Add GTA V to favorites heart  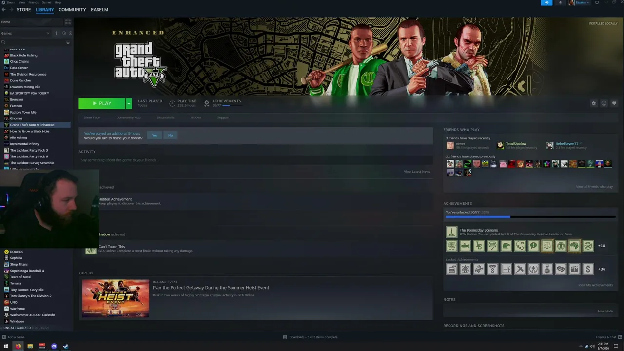click(614, 103)
